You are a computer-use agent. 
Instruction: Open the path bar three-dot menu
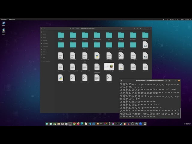118,28
